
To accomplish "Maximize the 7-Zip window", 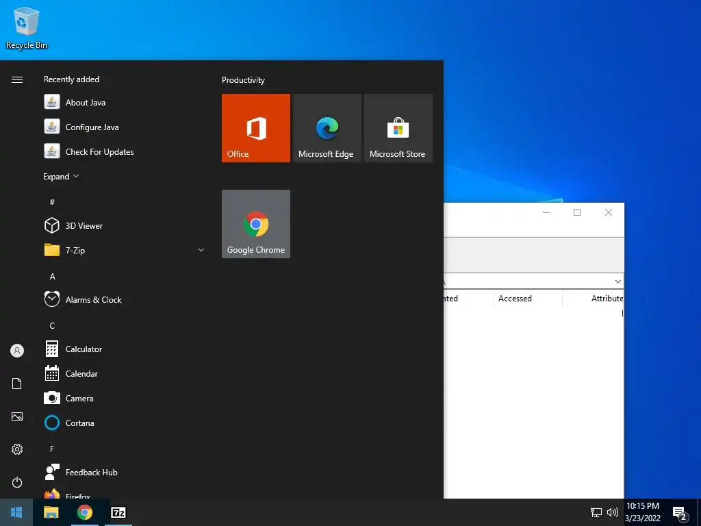I will (577, 212).
